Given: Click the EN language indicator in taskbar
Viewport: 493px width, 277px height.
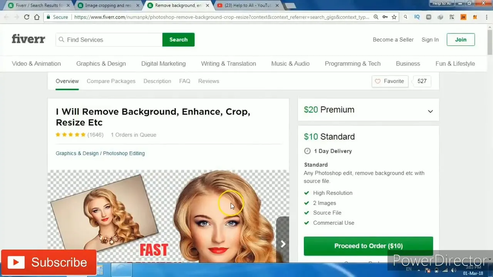Looking at the screenshot, I should [x=409, y=269].
